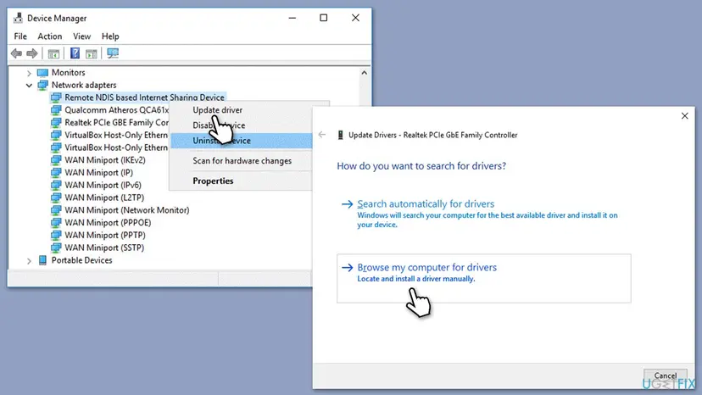Click Cancel in Update Drivers dialog
Screen dimensions: 702x395
click(666, 376)
